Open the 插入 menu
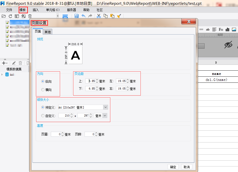 tap(36, 10)
